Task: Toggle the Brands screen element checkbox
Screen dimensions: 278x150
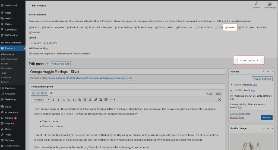Action: click(x=30, y=27)
